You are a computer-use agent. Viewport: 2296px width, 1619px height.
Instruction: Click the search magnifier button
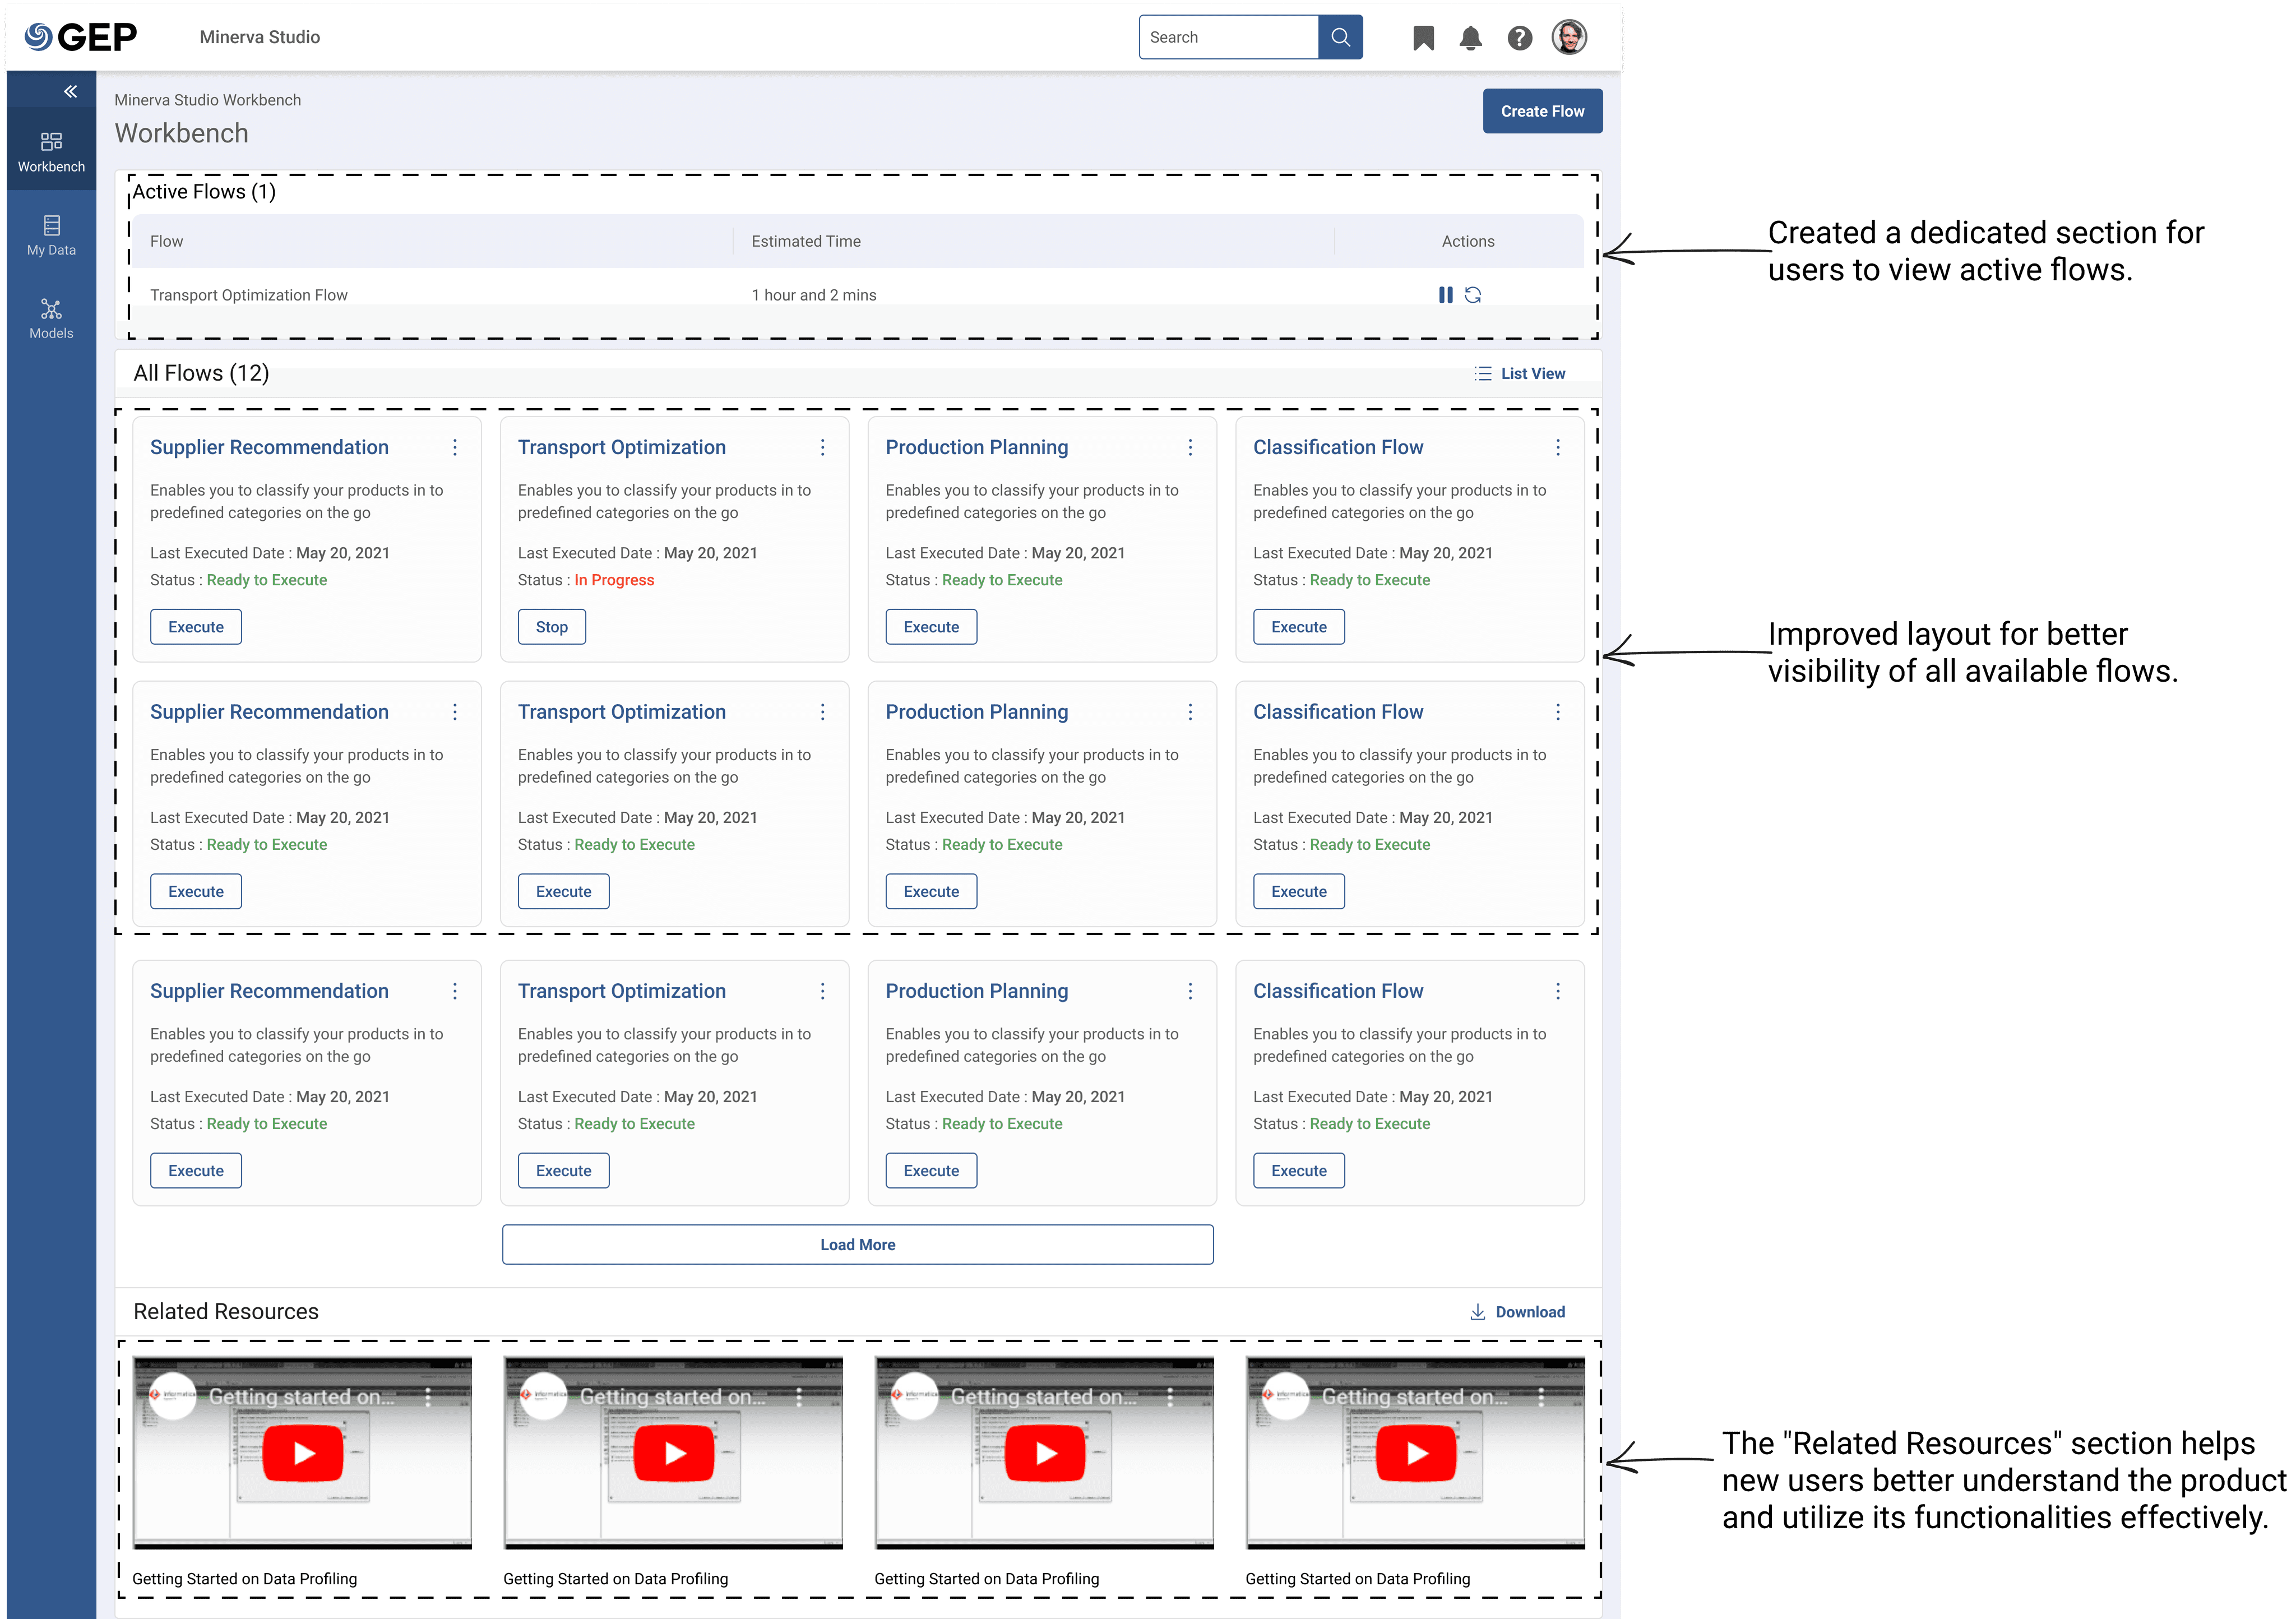pos(1340,37)
